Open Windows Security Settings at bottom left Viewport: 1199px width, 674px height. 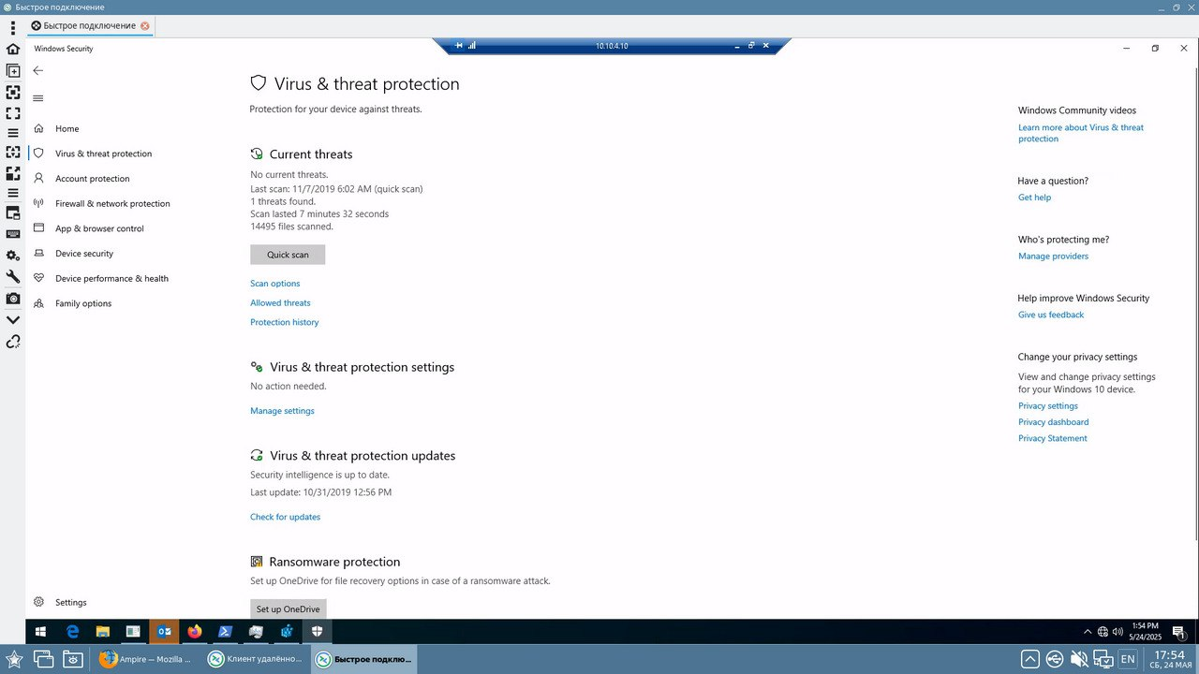70,602
